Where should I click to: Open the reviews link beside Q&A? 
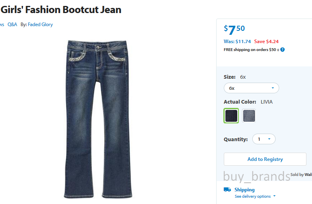[x=2, y=25]
